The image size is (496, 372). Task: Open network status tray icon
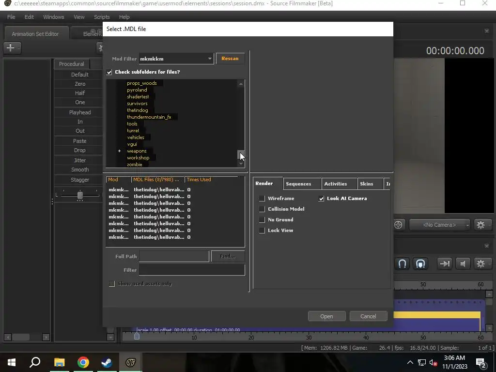[422, 362]
